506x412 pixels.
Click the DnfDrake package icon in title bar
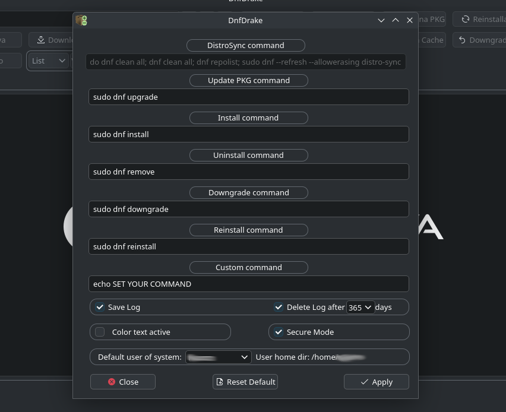(x=81, y=20)
